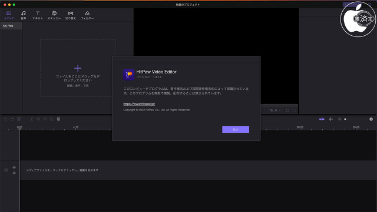Click the メディアファイルをトラックにドラッグし track hint text
Viewport: 377px width, 212px height.
62,170
